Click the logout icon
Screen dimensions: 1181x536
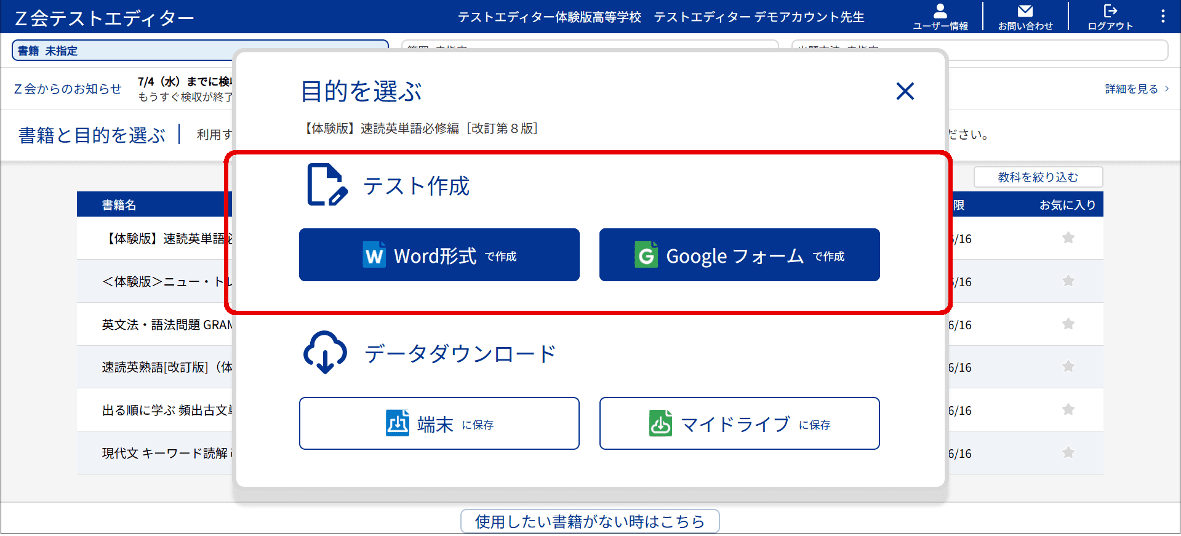click(1110, 16)
